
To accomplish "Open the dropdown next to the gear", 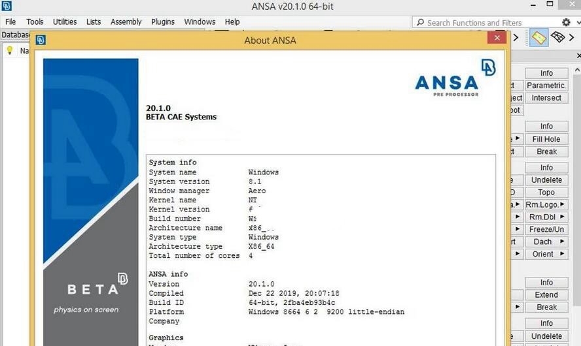I will (578, 23).
